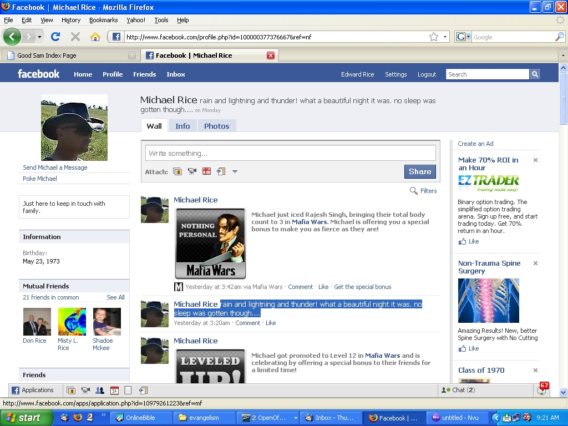The height and width of the screenshot is (426, 568).
Task: Click See All mutual friends
Action: [x=115, y=297]
